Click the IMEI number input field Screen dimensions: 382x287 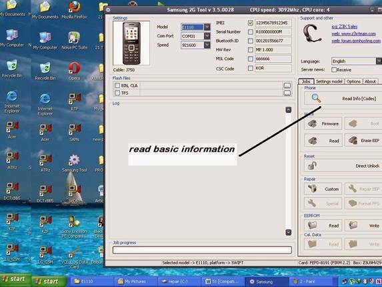point(273,23)
